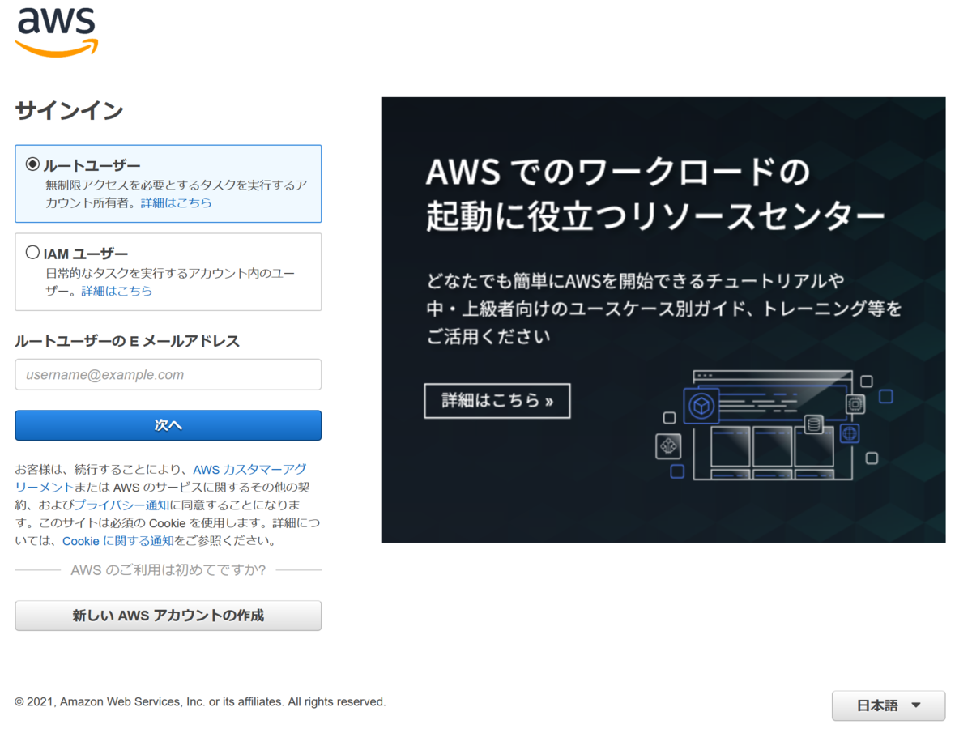The width and height of the screenshot is (972, 733).
Task: Open the 日本語 language dropdown
Action: pyautogui.click(x=888, y=705)
